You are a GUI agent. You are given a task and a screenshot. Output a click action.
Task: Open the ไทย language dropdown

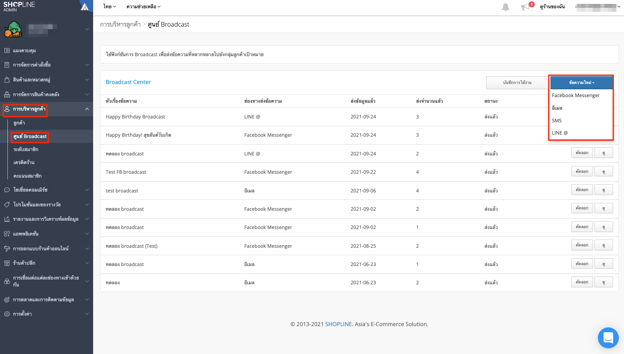110,7
